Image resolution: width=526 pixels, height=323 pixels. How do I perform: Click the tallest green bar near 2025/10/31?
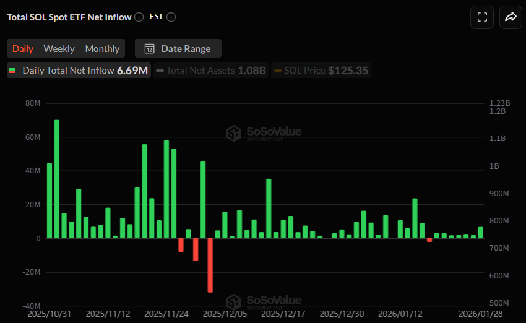click(57, 179)
